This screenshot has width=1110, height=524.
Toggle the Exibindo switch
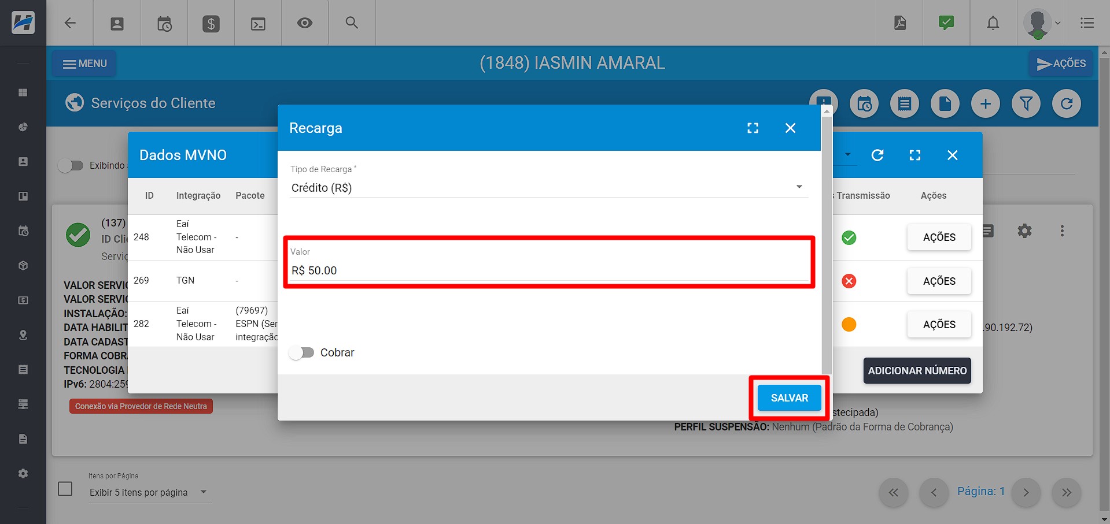click(x=71, y=166)
